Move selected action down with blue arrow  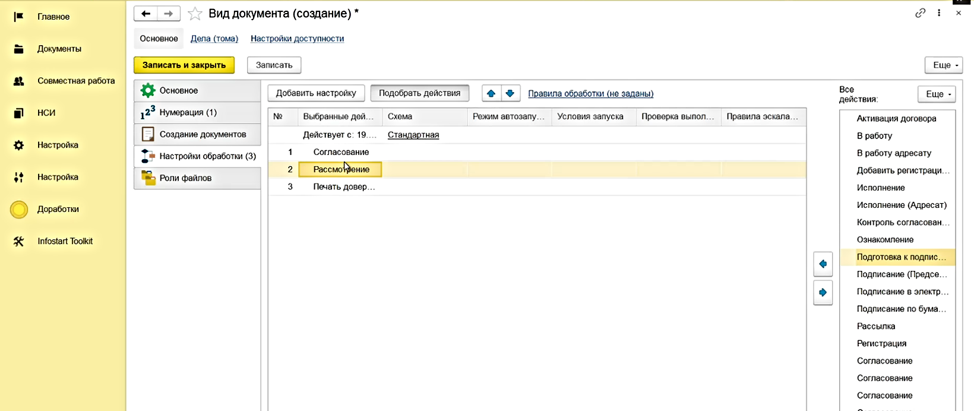(510, 93)
